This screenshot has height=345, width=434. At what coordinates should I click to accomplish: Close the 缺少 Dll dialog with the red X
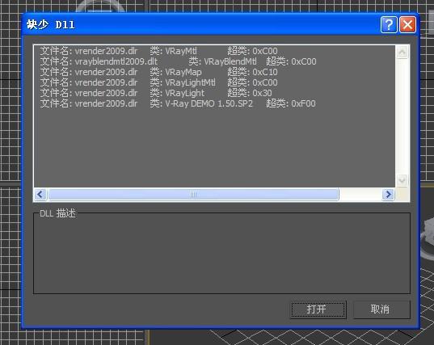pyautogui.click(x=407, y=24)
